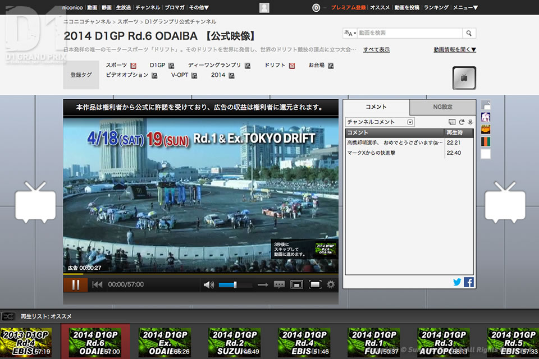Screen dimensions: 539x359
Task: Toggle the playlist panel icon beside 再生リスト
Action: click(x=8, y=316)
